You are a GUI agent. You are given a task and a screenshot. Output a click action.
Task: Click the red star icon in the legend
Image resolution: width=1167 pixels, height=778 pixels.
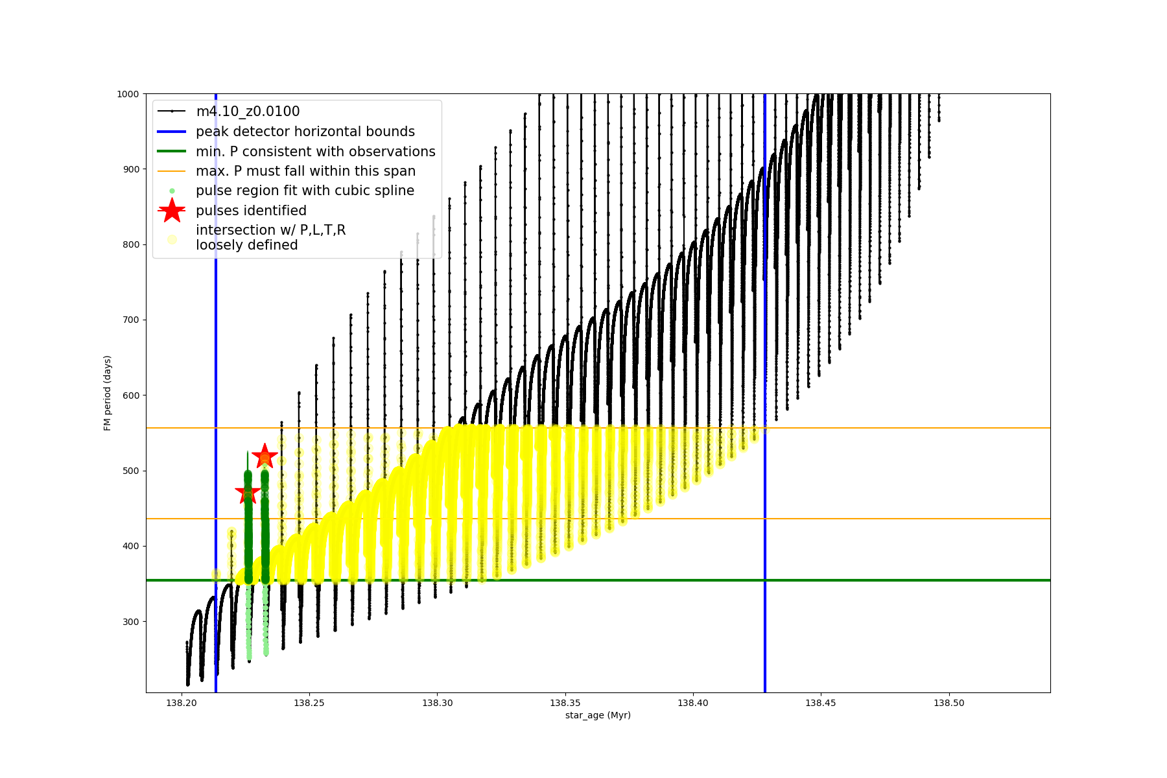(x=172, y=211)
